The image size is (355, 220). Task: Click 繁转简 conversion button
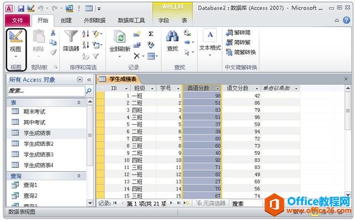(238, 33)
